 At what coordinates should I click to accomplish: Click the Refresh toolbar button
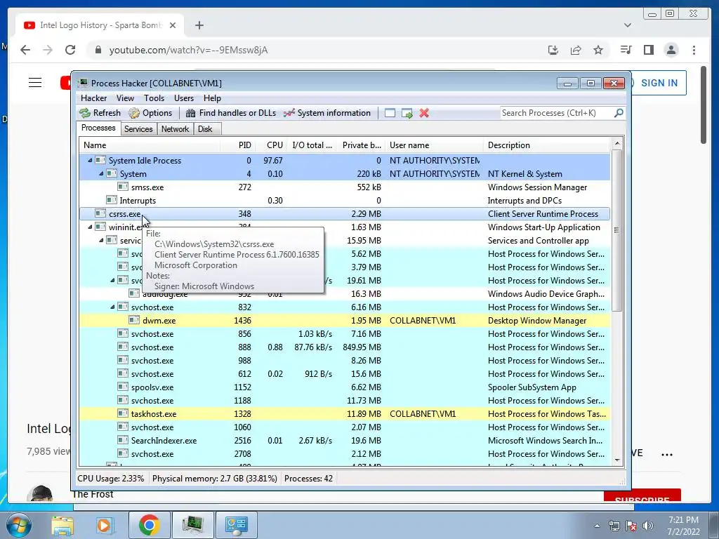[100, 113]
